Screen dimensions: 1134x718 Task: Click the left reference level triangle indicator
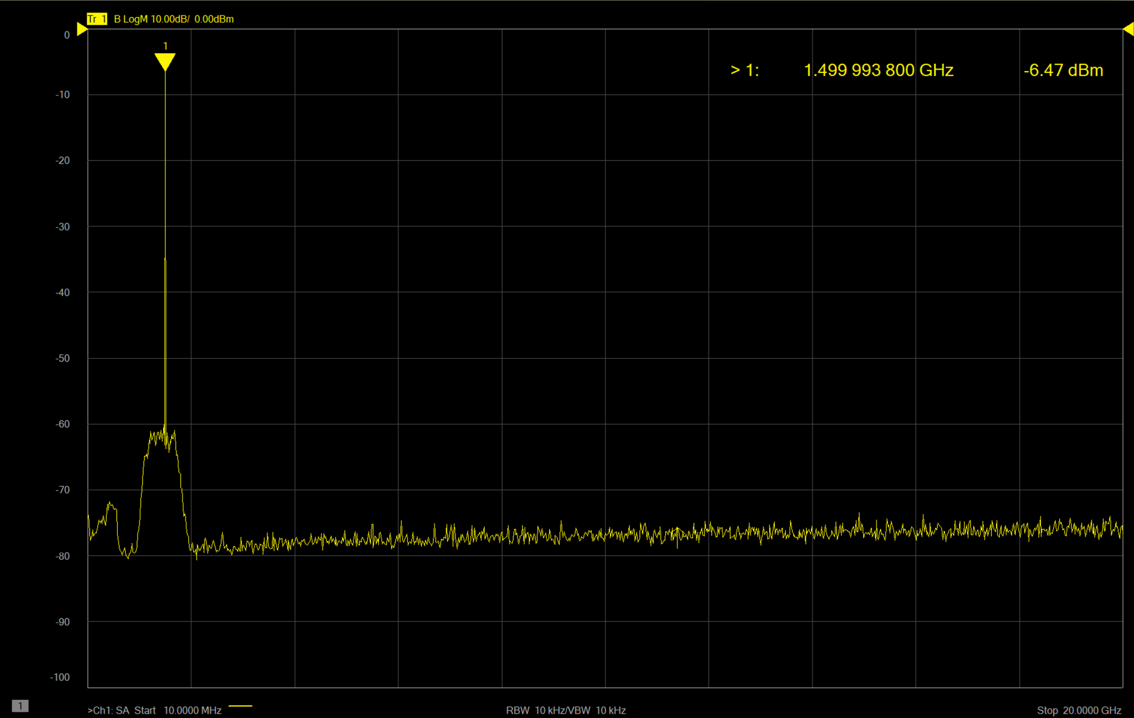[x=82, y=29]
